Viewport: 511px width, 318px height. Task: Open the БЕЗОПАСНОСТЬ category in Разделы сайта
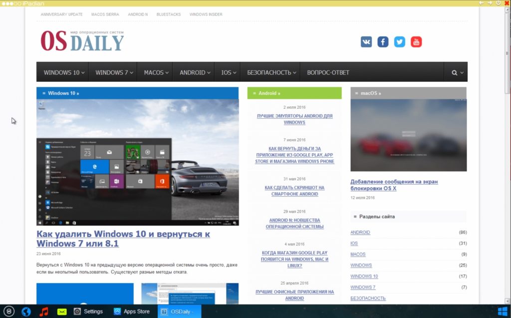coord(368,299)
